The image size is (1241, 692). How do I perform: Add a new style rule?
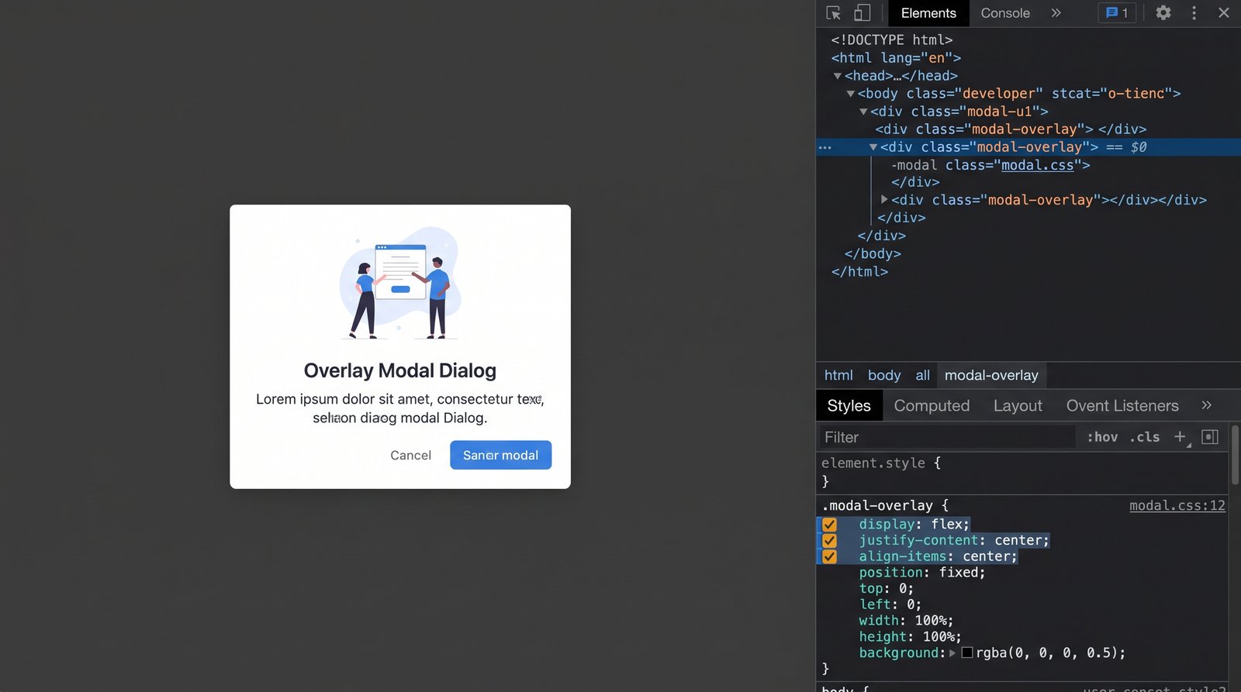(x=1180, y=437)
